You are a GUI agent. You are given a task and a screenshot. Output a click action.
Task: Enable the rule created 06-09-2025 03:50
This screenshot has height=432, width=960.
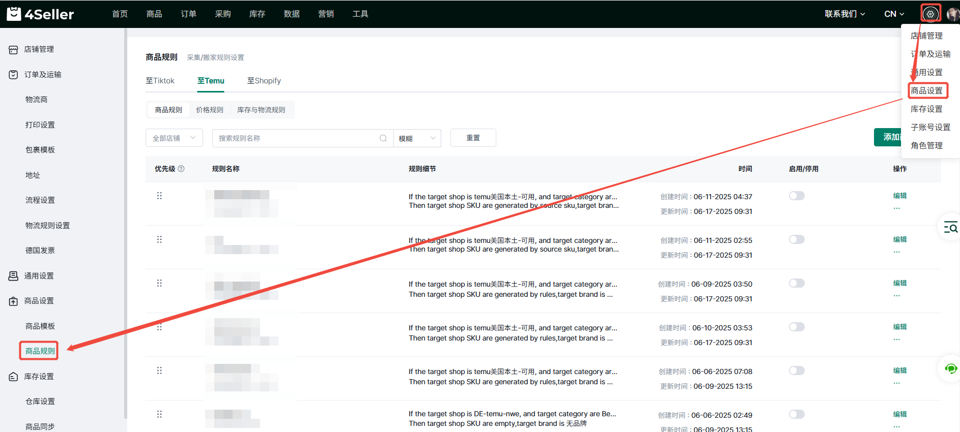(x=797, y=283)
